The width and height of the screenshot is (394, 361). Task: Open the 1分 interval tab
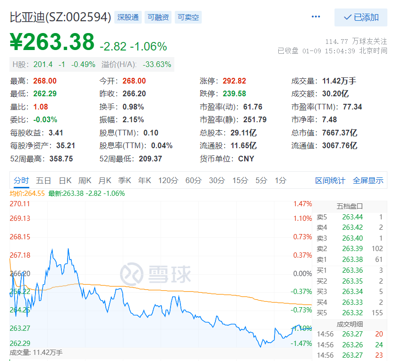(x=281, y=180)
